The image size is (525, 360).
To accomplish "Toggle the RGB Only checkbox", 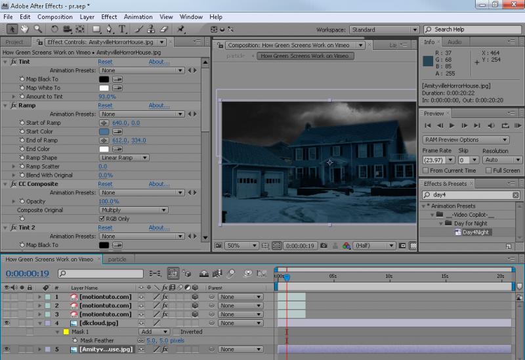I will (102, 219).
